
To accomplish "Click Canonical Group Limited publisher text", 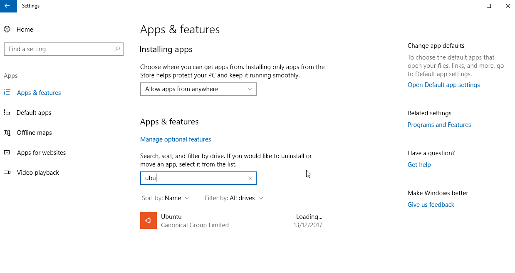I will pos(195,225).
